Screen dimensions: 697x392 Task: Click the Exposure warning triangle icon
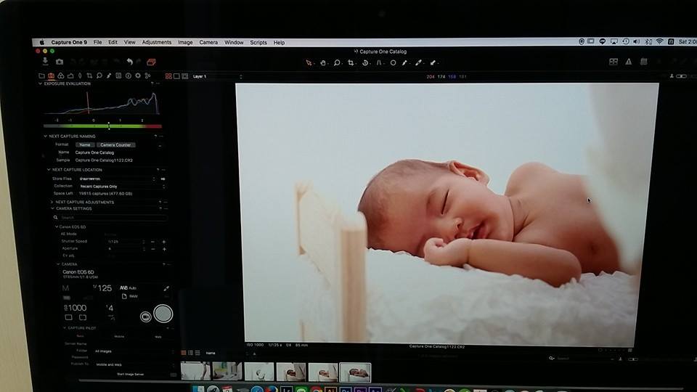629,62
